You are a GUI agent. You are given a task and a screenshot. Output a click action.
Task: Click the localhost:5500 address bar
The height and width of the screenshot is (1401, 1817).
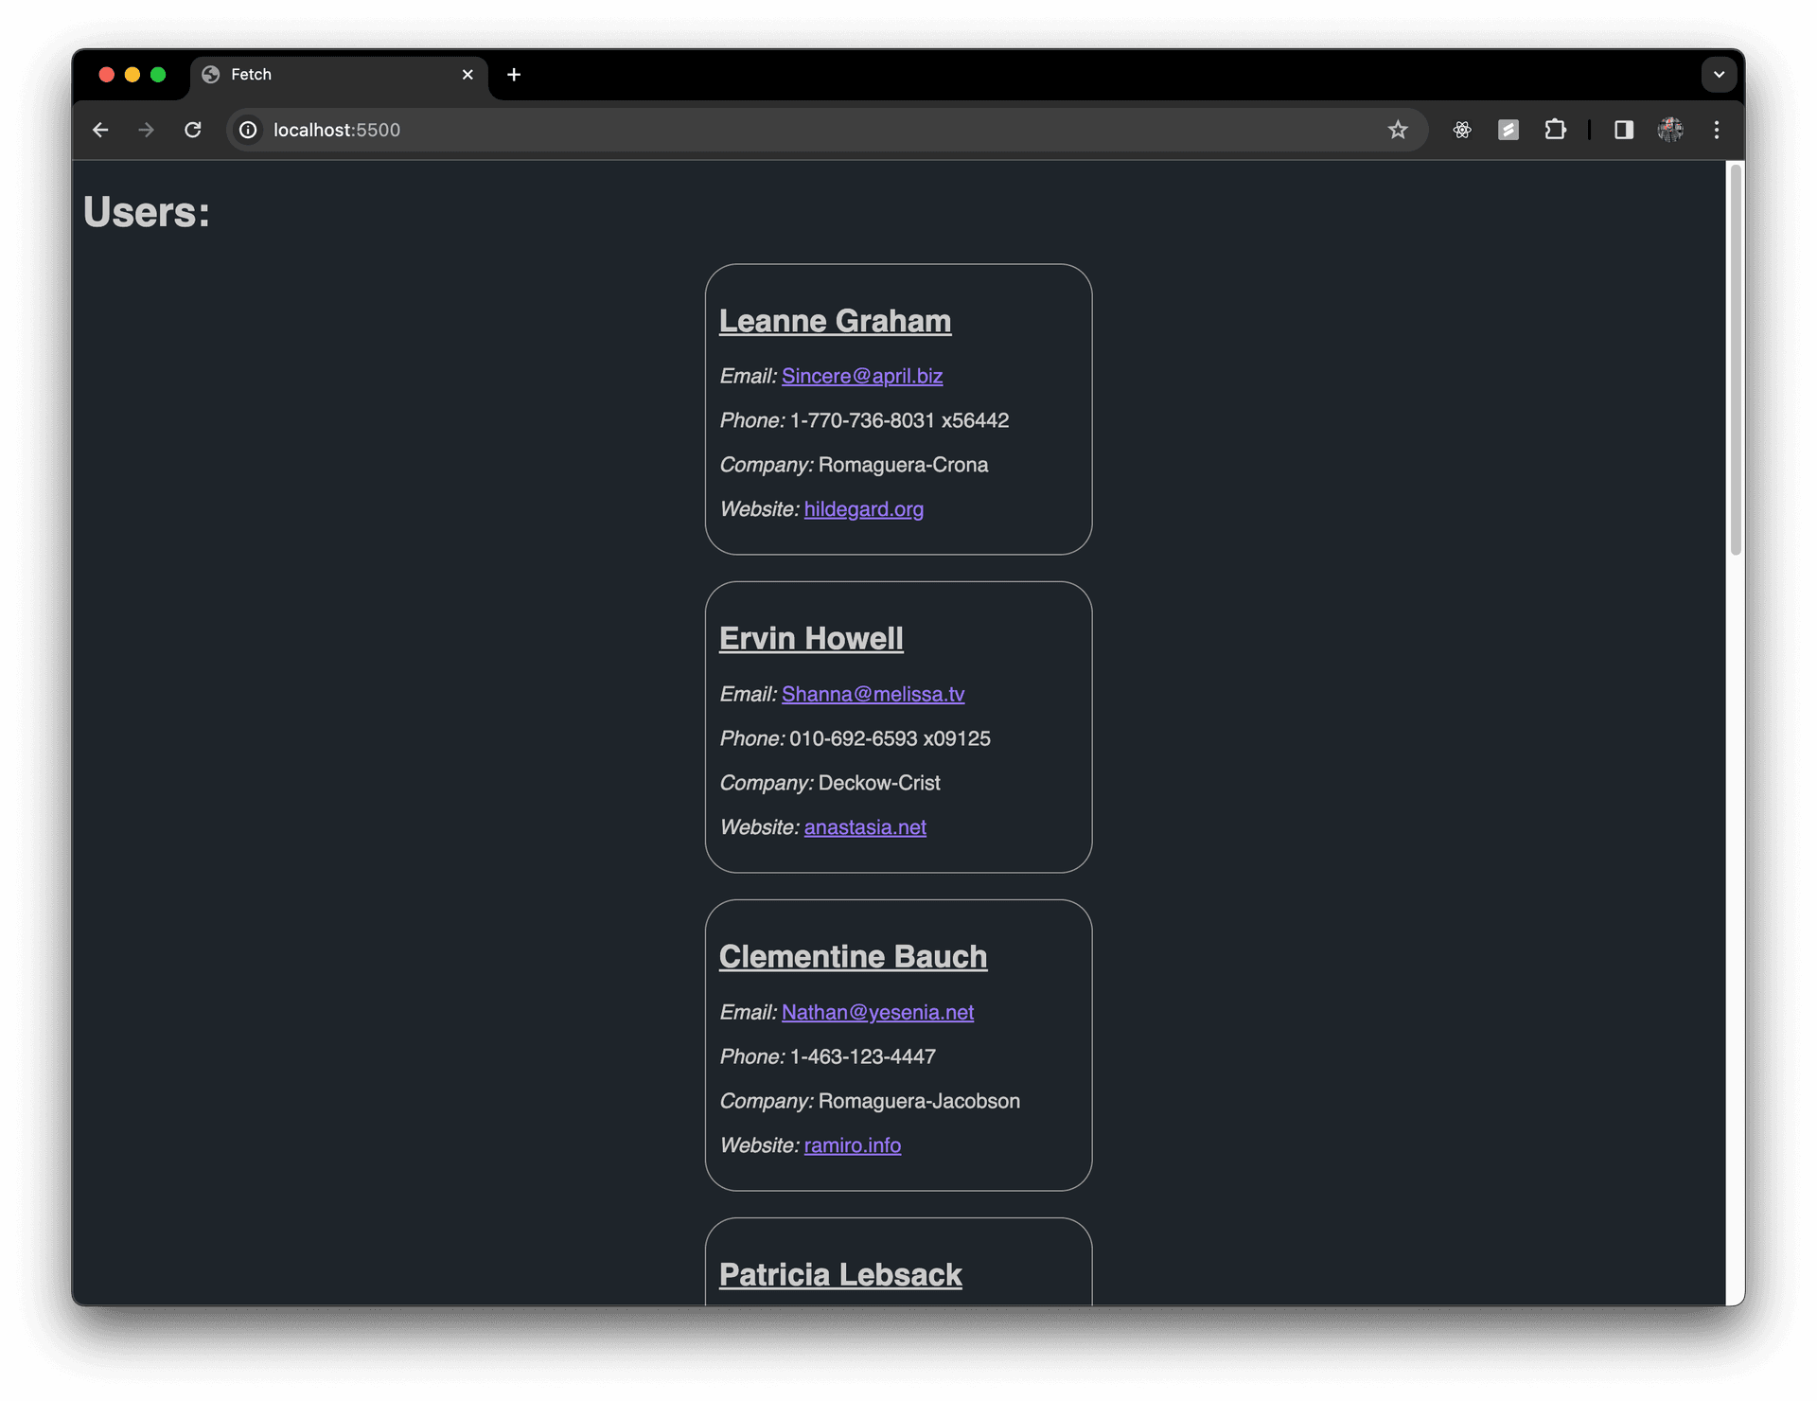757,130
